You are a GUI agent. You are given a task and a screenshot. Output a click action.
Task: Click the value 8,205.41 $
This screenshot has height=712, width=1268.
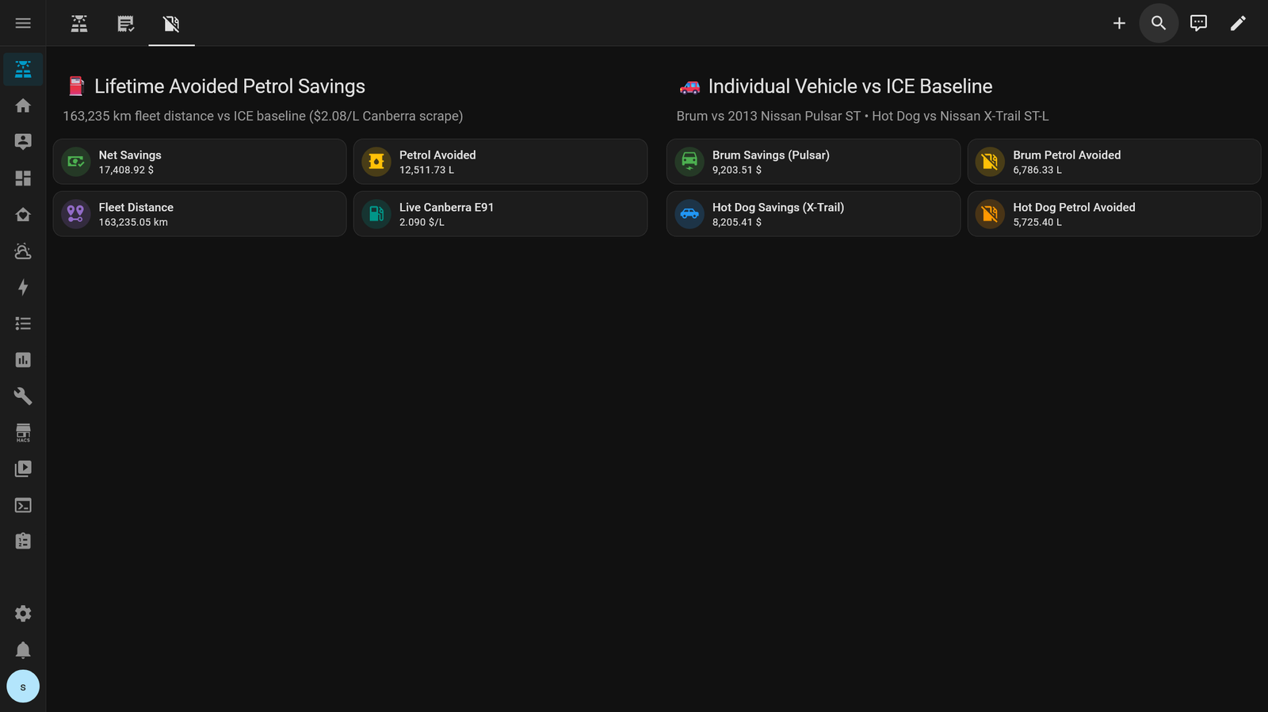(737, 222)
